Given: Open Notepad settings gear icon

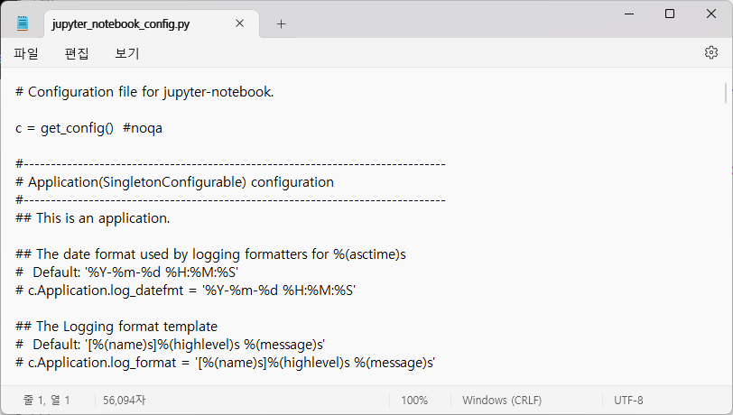Looking at the screenshot, I should point(711,52).
